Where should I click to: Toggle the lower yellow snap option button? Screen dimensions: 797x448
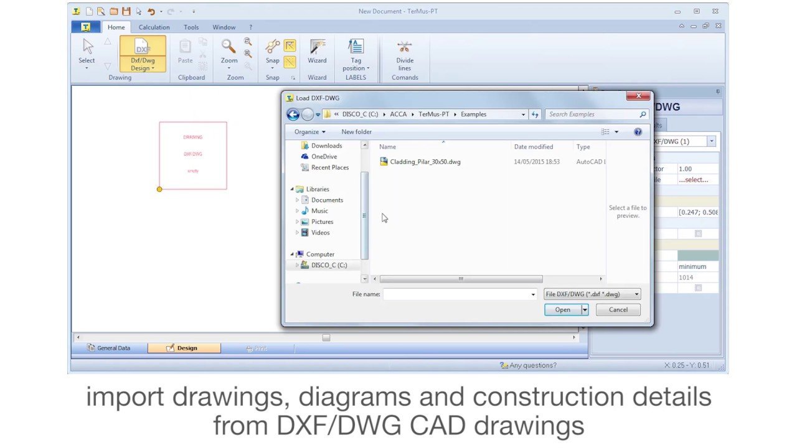coord(290,62)
